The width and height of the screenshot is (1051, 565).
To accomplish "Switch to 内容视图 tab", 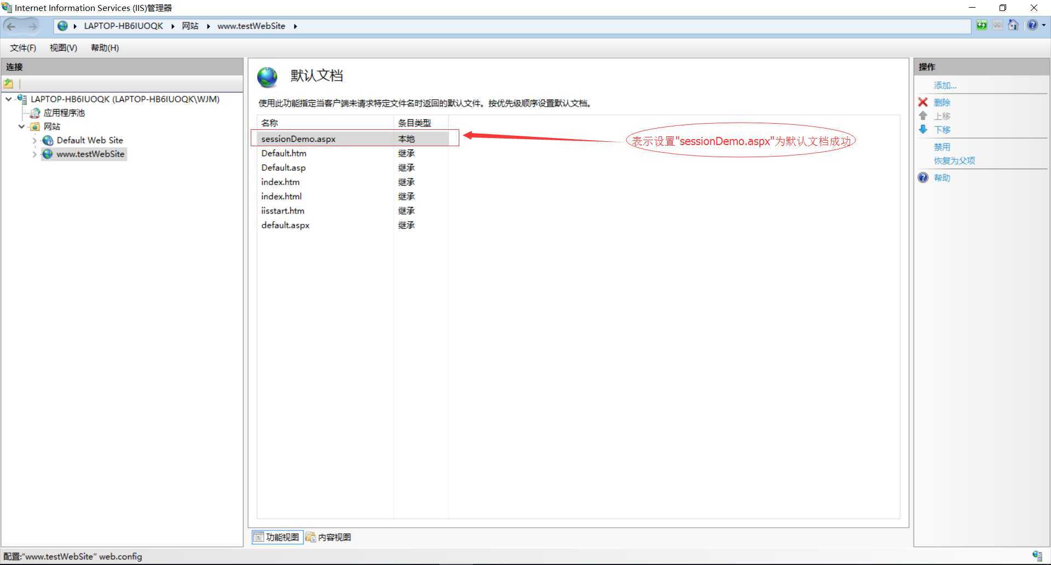I will click(x=328, y=537).
